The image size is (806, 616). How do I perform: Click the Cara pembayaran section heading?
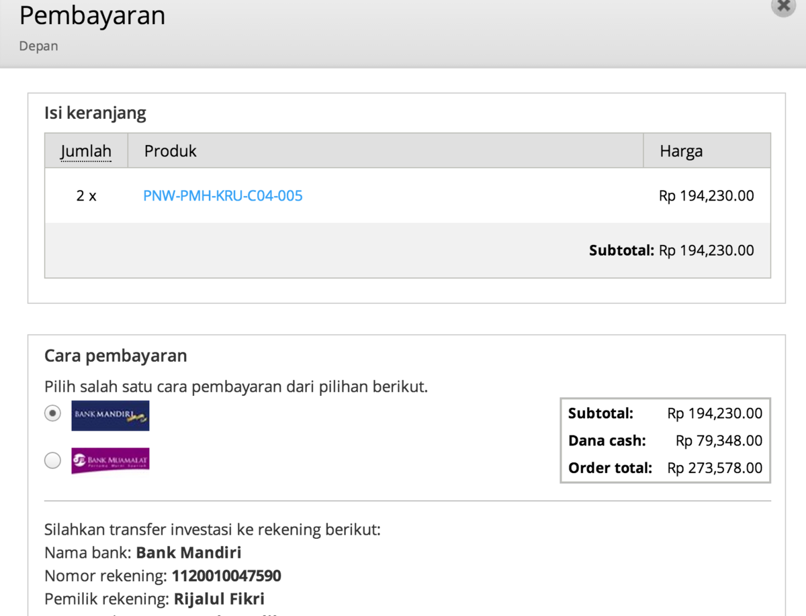(116, 356)
